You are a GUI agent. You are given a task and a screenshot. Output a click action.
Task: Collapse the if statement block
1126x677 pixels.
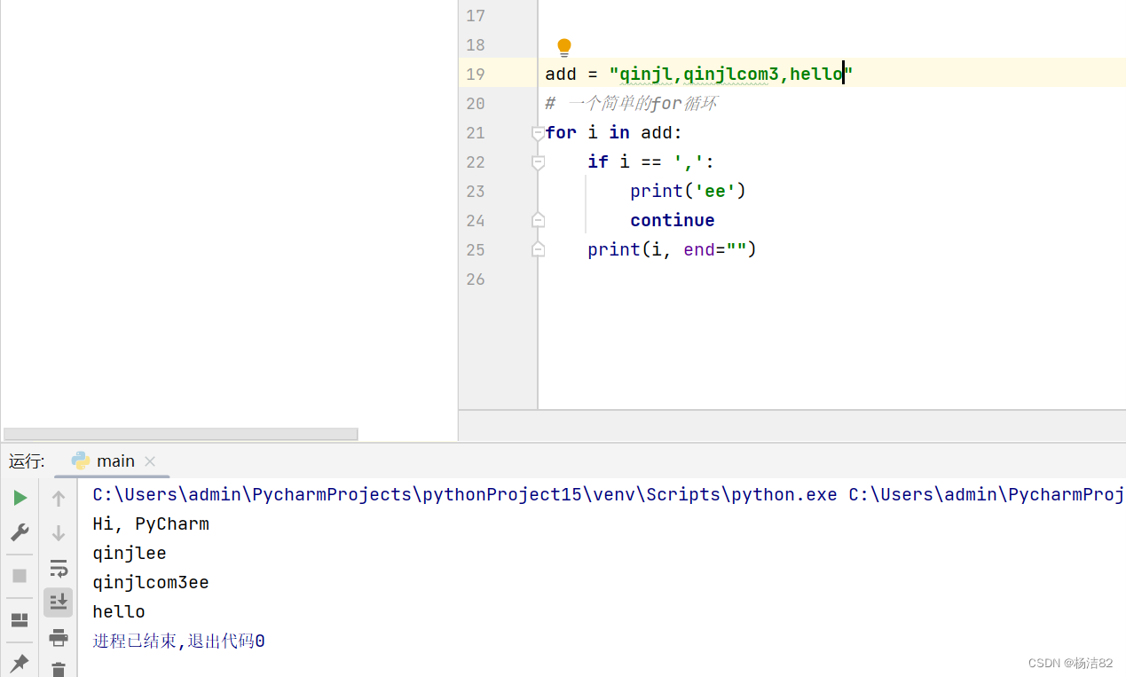(x=538, y=161)
